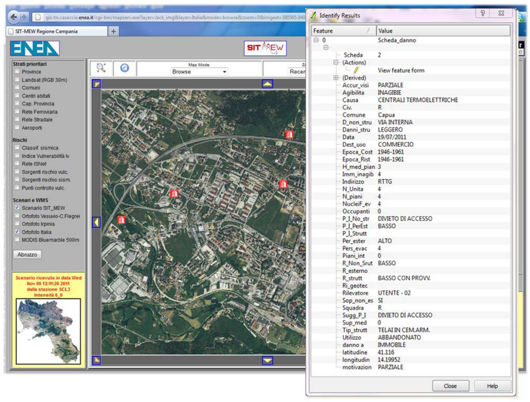Collapse the (Actions) tree node
Screen dimensions: 530x402
tap(336, 63)
